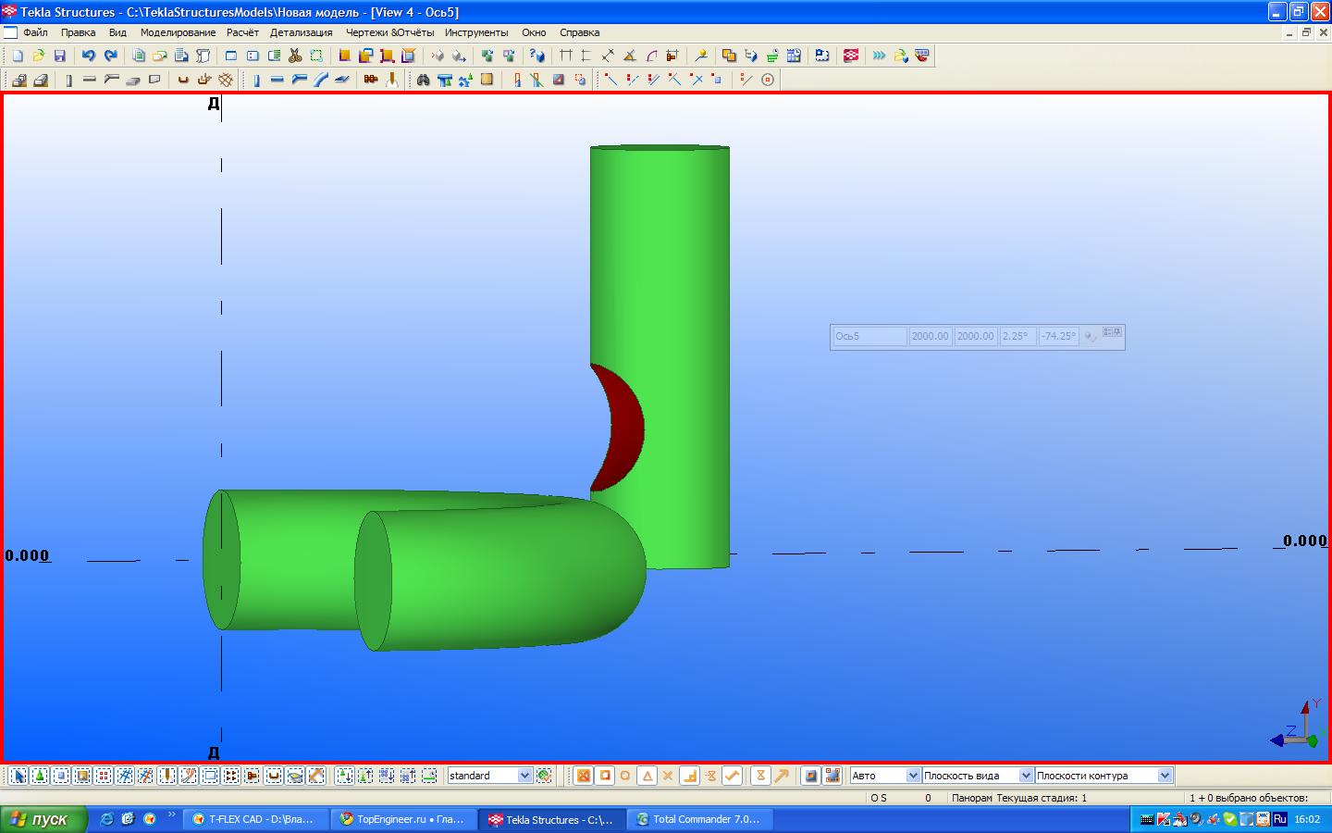Select the scissors cut tool

[x=295, y=56]
